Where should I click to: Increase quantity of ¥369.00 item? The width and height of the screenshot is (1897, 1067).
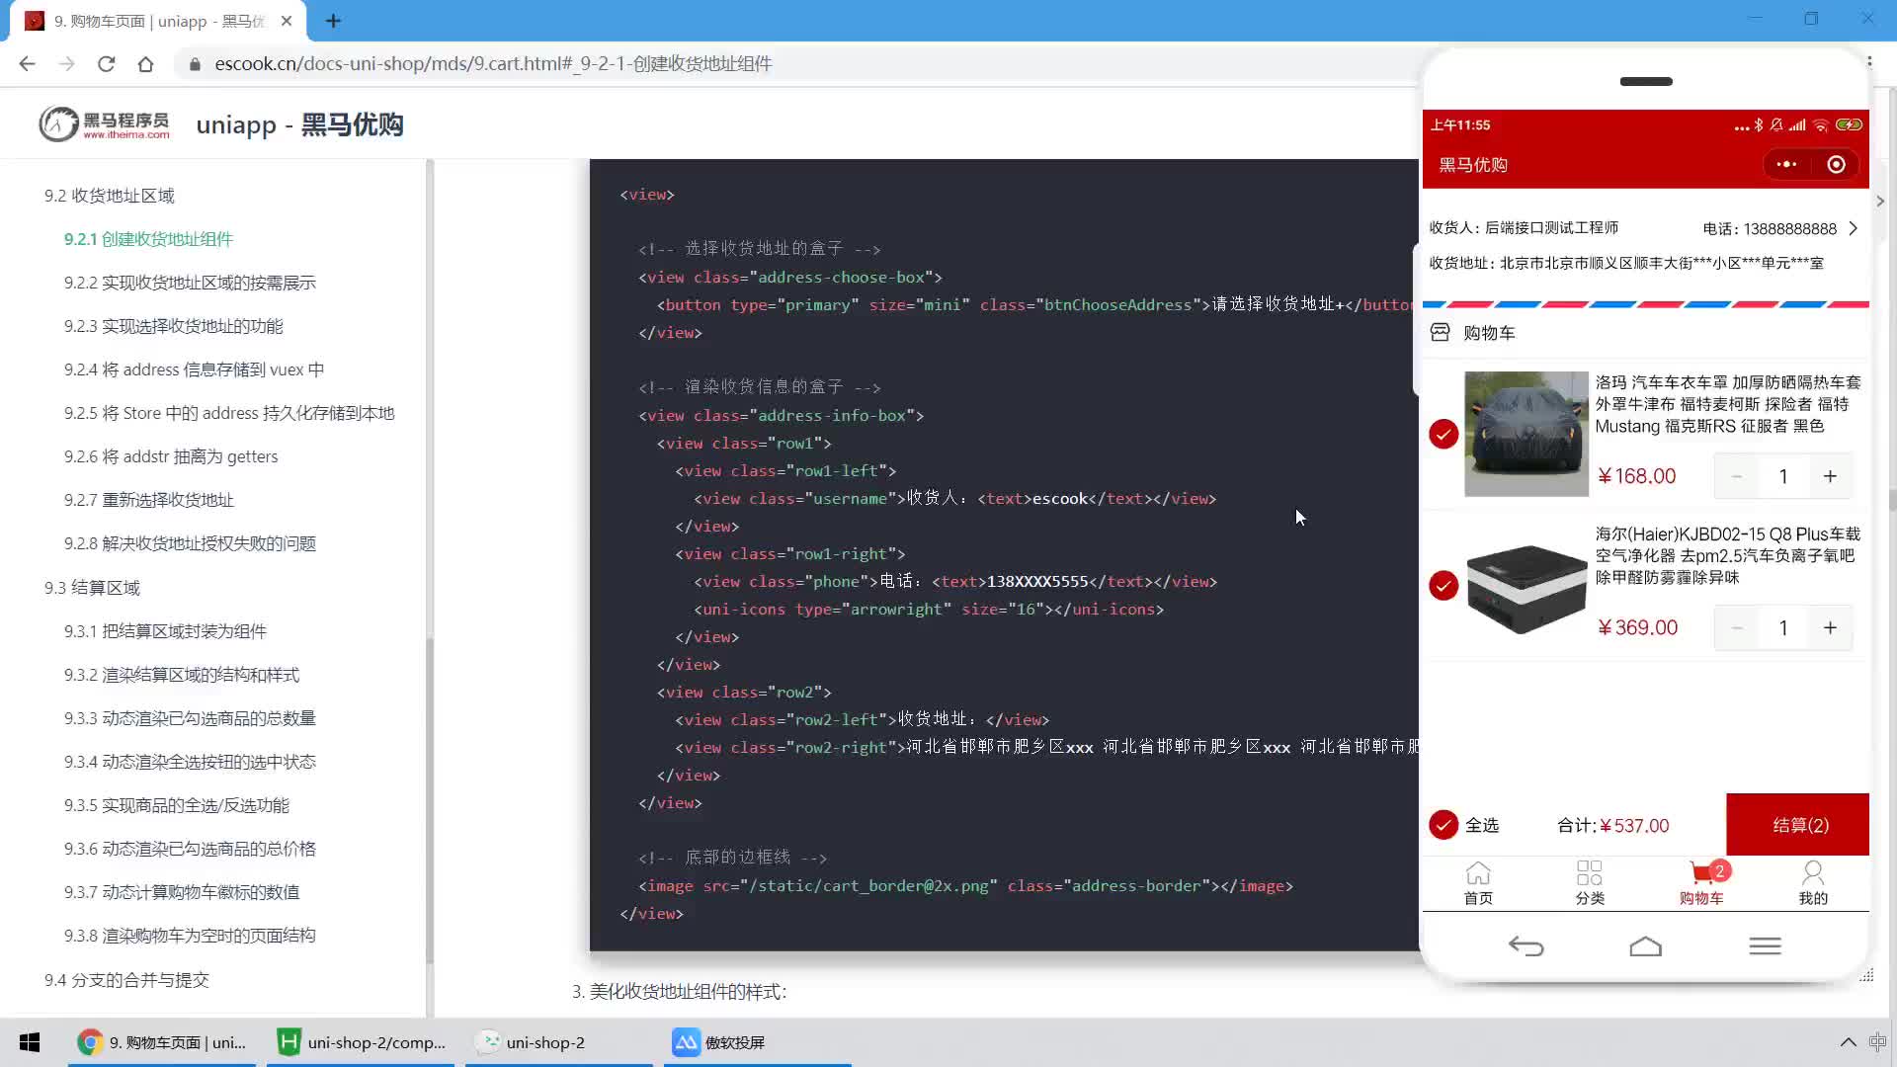[1830, 627]
